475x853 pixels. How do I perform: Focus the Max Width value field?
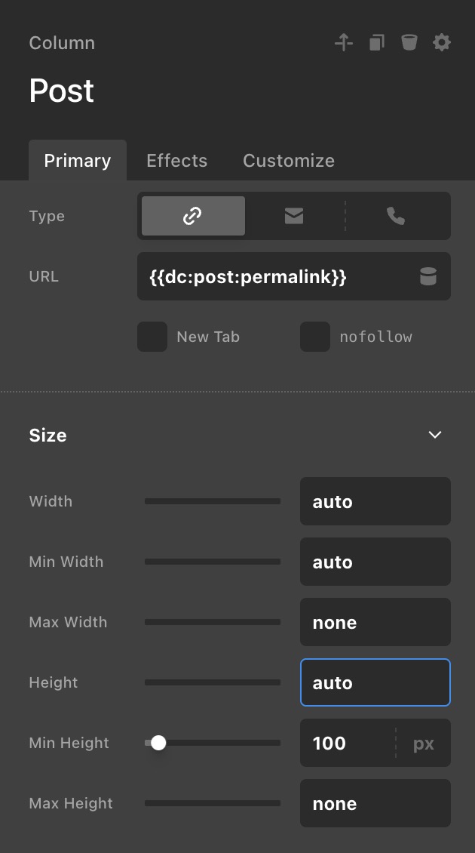[x=375, y=623]
